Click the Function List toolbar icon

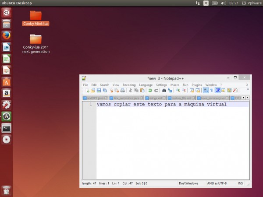click(235, 91)
